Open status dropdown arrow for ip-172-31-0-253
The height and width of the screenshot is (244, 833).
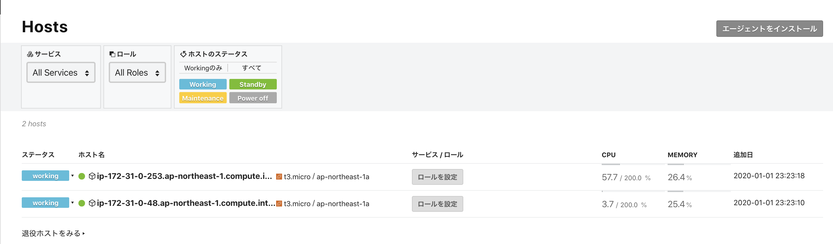(72, 176)
